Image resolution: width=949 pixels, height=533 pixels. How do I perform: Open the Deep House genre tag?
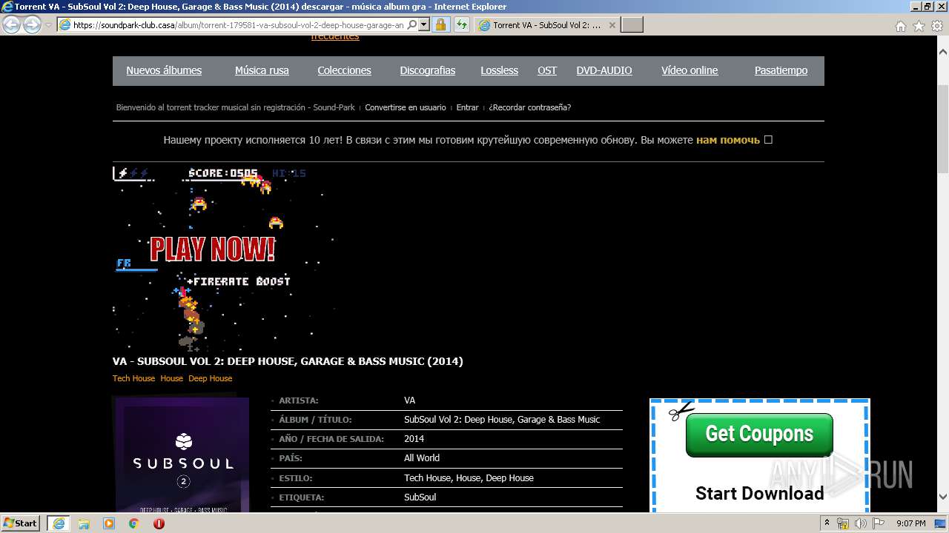[x=210, y=378]
